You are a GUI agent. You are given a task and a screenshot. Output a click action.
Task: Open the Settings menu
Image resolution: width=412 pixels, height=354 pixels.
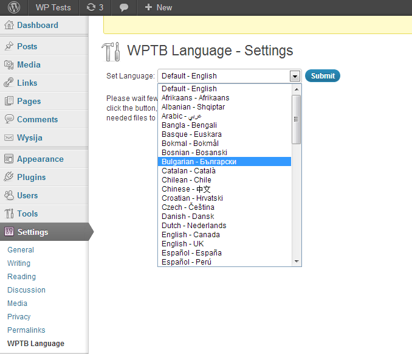(x=33, y=232)
